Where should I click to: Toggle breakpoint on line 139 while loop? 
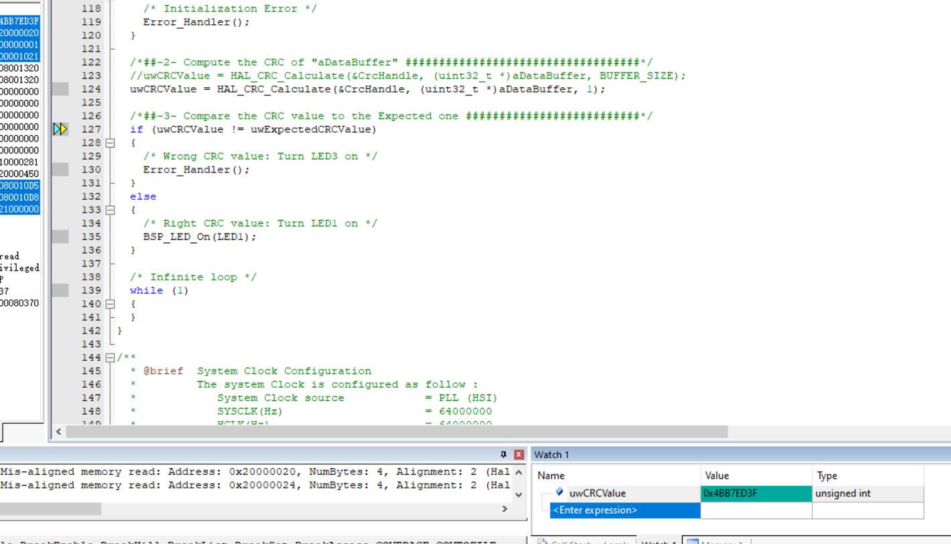click(x=60, y=290)
